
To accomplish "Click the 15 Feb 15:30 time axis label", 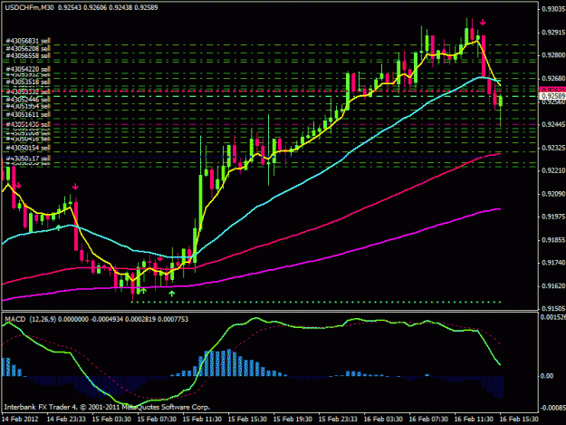I will [x=247, y=420].
